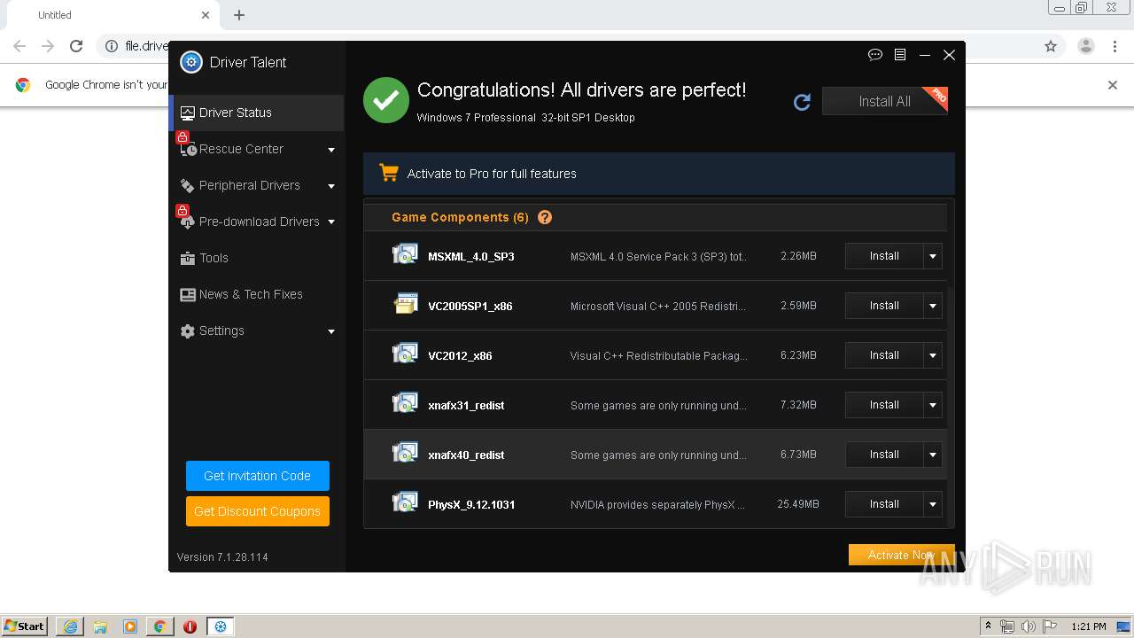Open Install dropdown arrow for VC2005SP1_x86
This screenshot has width=1134, height=638.
click(933, 306)
